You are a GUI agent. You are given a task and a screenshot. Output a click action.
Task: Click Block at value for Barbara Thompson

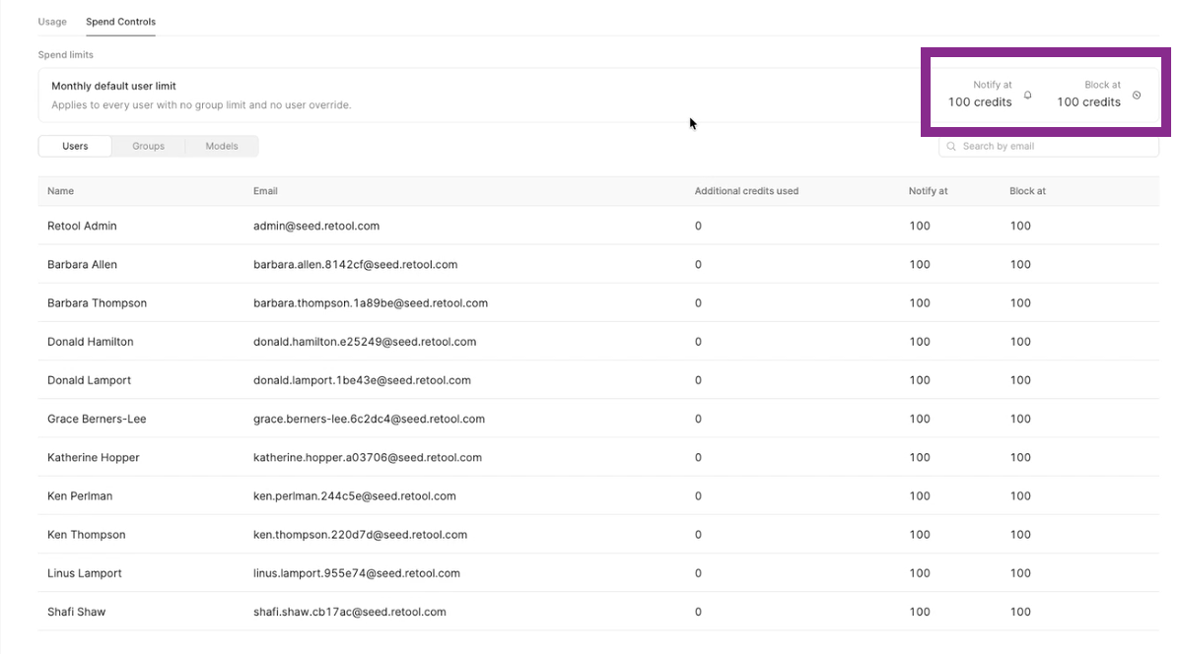[x=1020, y=303]
